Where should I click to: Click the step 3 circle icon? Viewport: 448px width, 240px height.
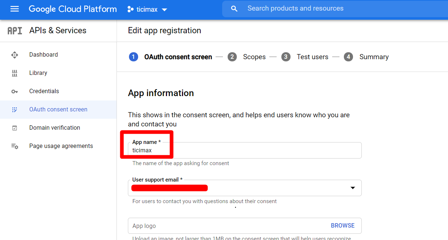[x=286, y=57]
